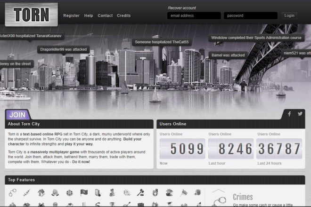Click the 'Jenny on the street' bubble
The width and height of the screenshot is (311, 207).
tap(16, 64)
